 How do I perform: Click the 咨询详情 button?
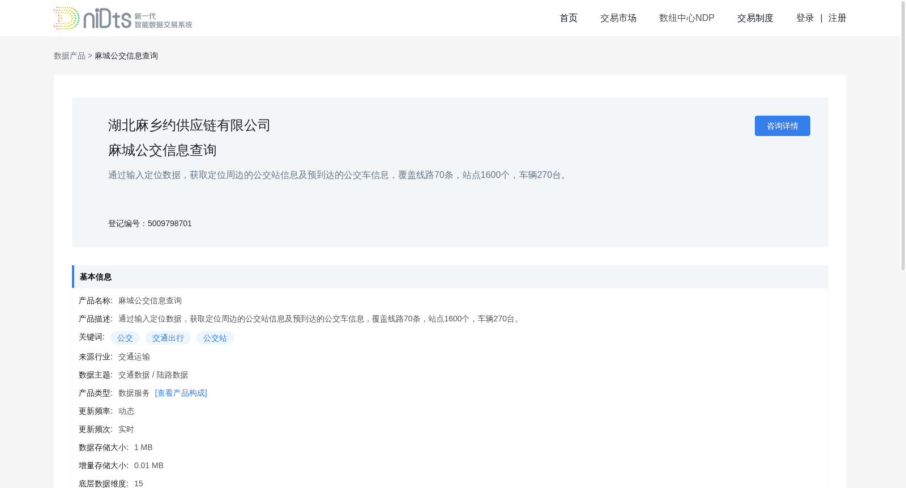point(783,126)
